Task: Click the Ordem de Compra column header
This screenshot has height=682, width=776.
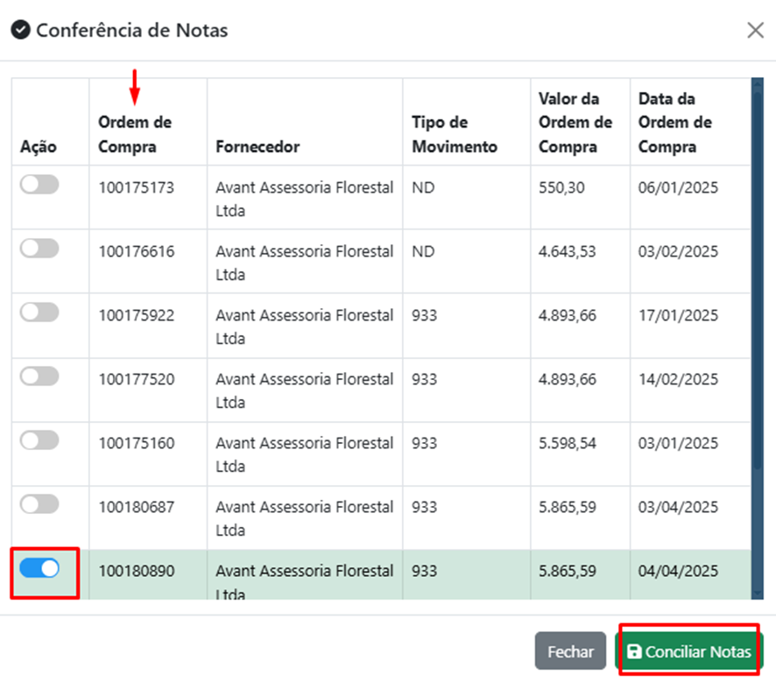Action: point(135,134)
